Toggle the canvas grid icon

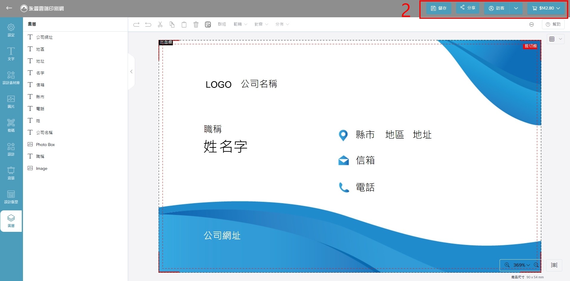(x=552, y=39)
